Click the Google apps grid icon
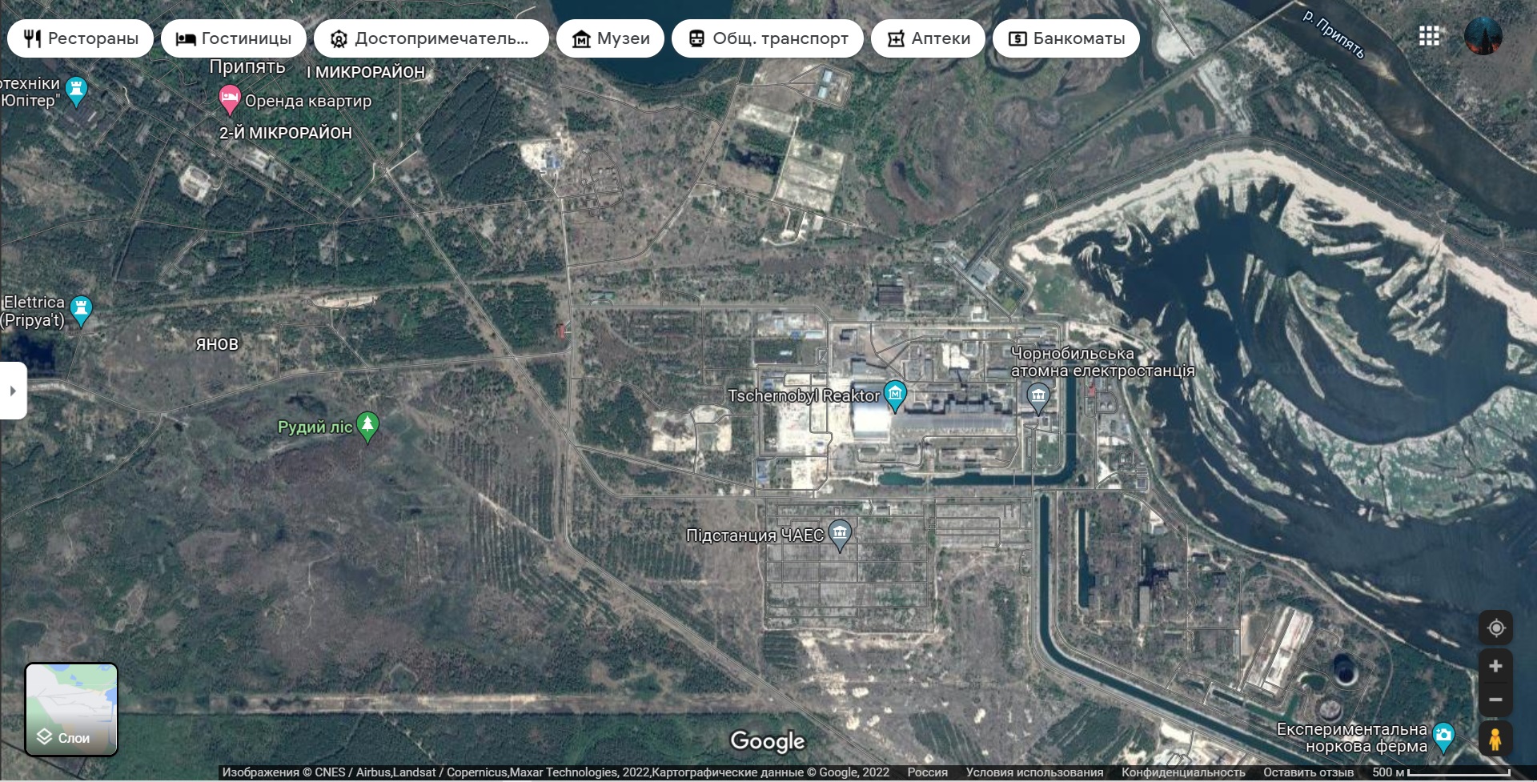Viewport: 1537px width, 782px height. [1429, 37]
